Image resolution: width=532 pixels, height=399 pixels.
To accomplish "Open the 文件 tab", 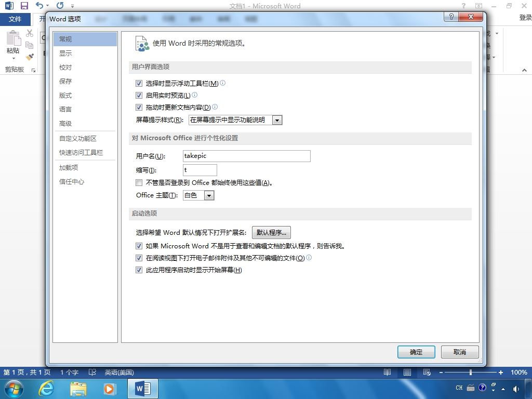I will [15, 19].
